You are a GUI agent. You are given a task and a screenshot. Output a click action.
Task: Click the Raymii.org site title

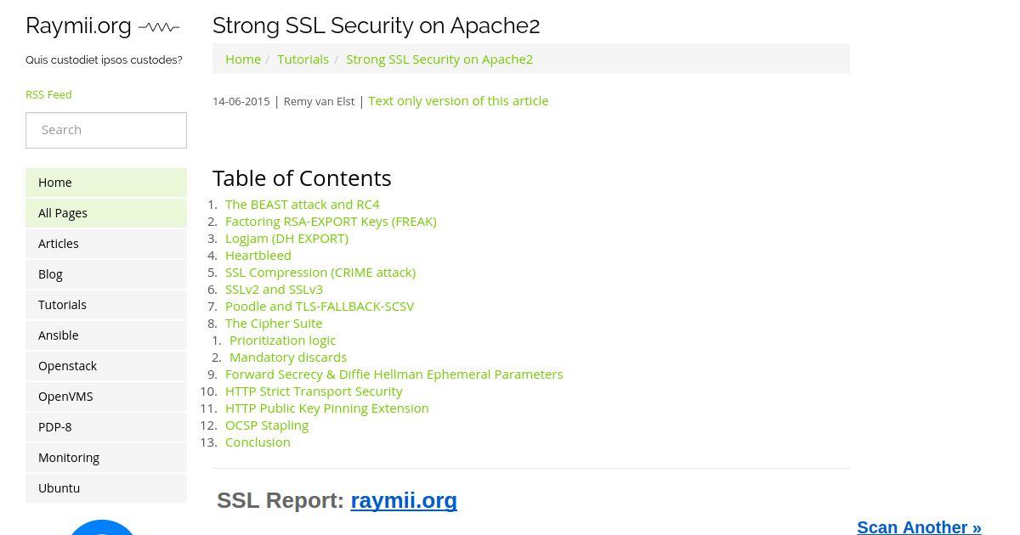78,25
